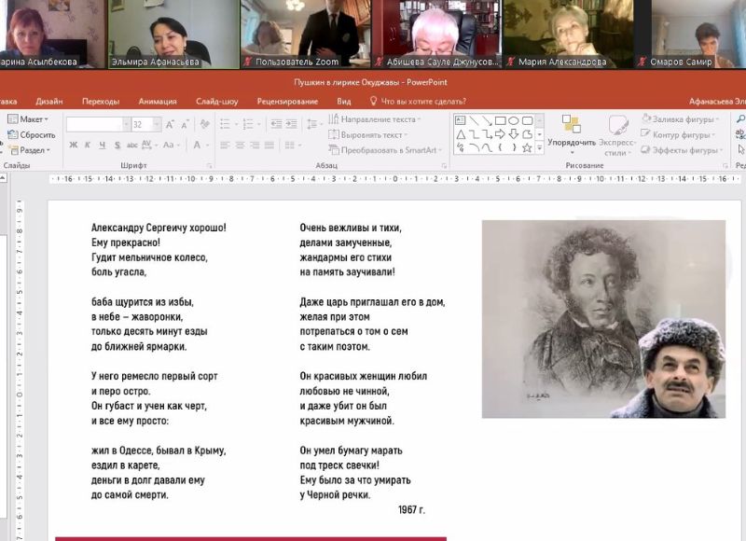Expand the Раздел section dropdown
This screenshot has width=746, height=541.
32,150
